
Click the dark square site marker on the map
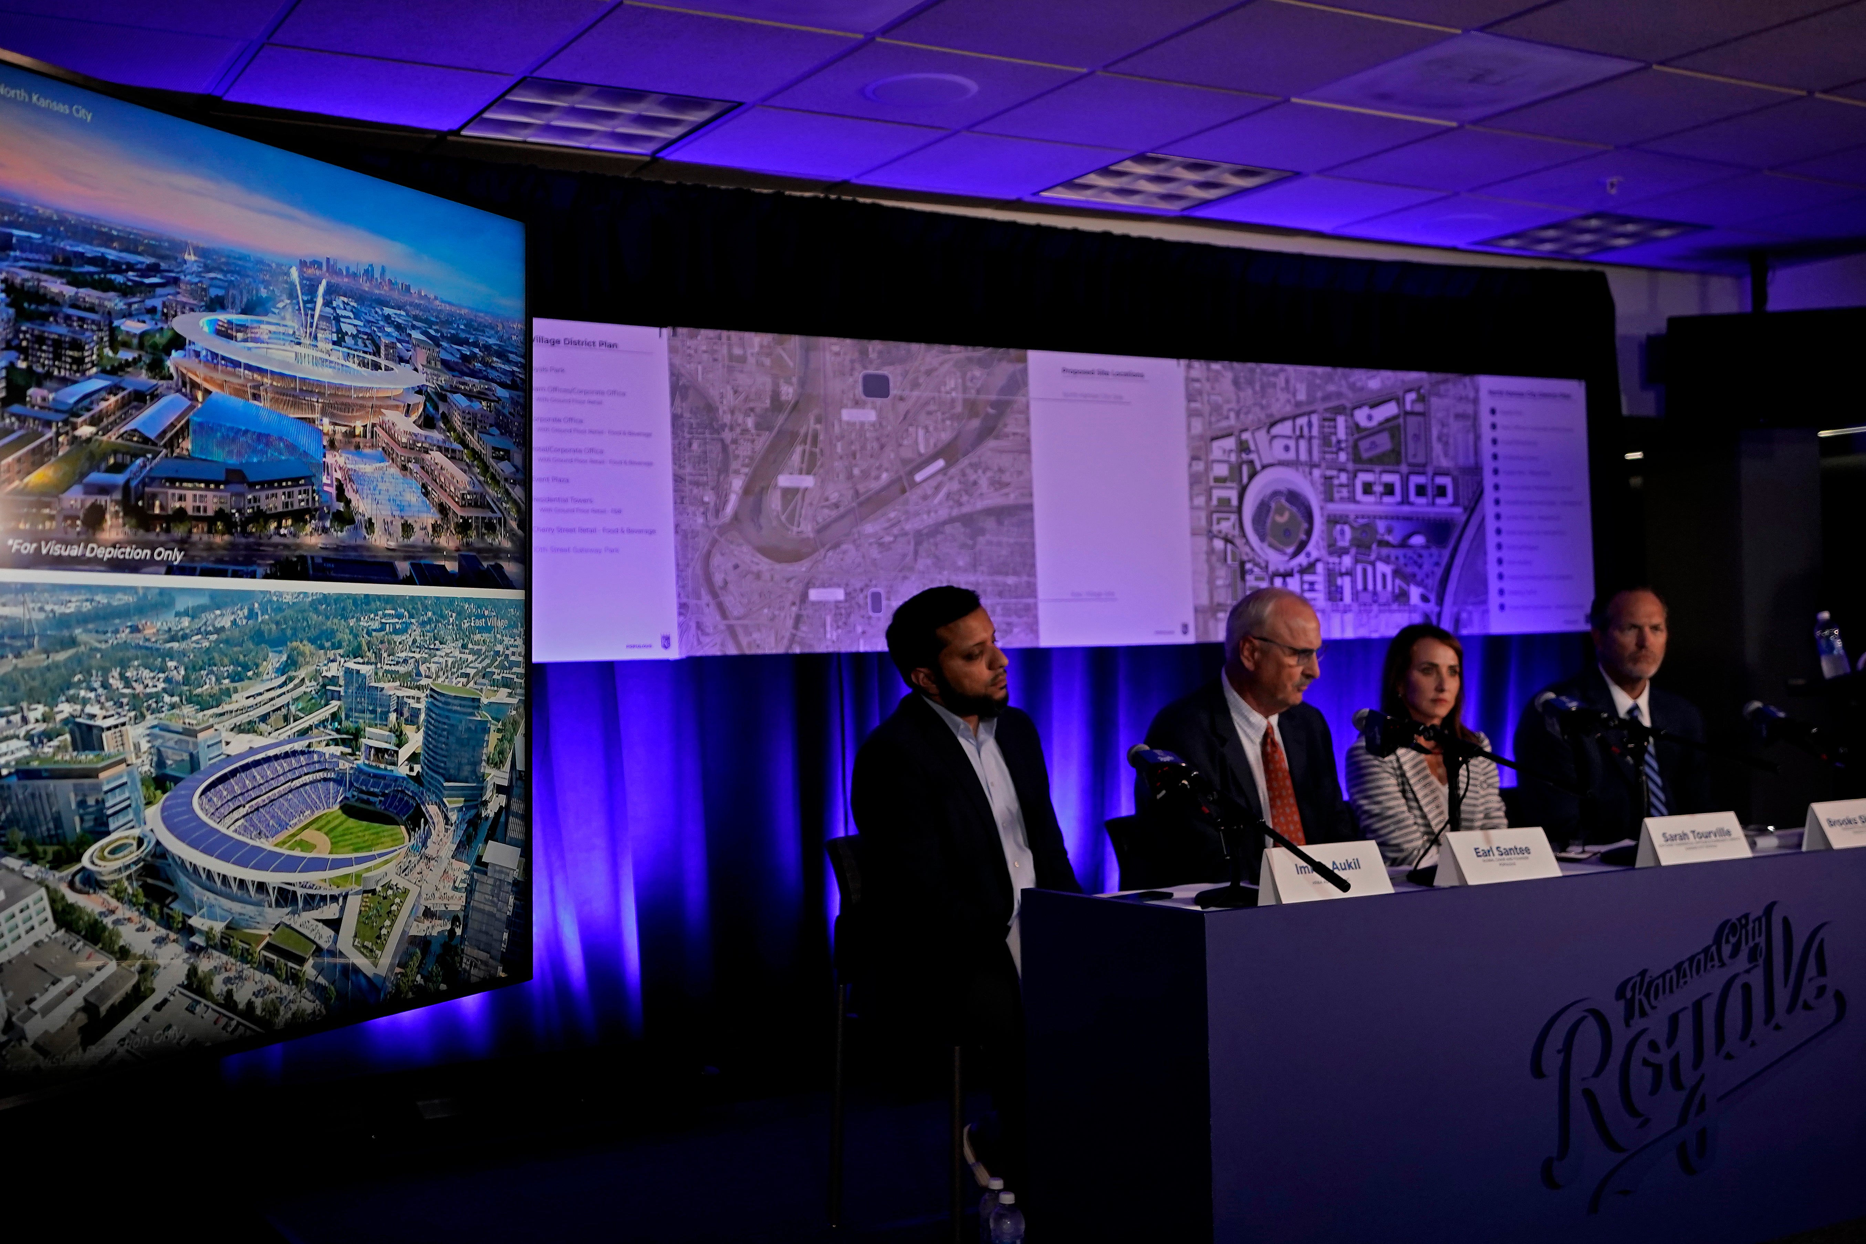point(876,386)
